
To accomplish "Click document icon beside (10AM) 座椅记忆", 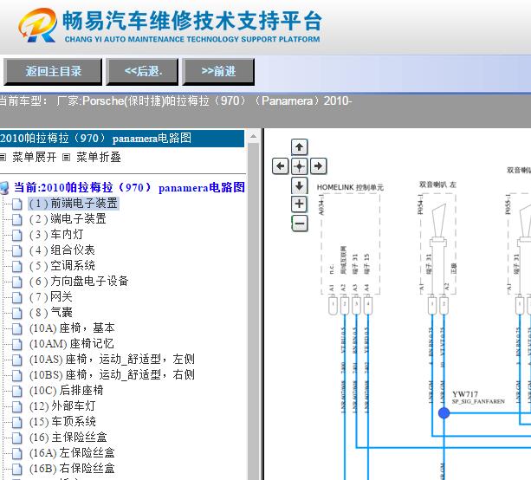I will pyautogui.click(x=17, y=344).
